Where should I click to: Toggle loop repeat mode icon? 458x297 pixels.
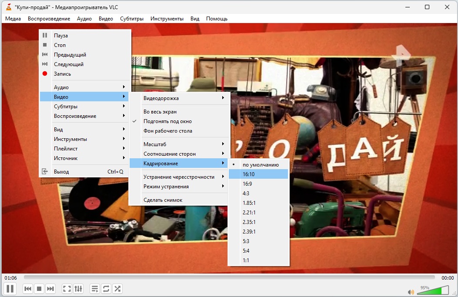point(106,289)
